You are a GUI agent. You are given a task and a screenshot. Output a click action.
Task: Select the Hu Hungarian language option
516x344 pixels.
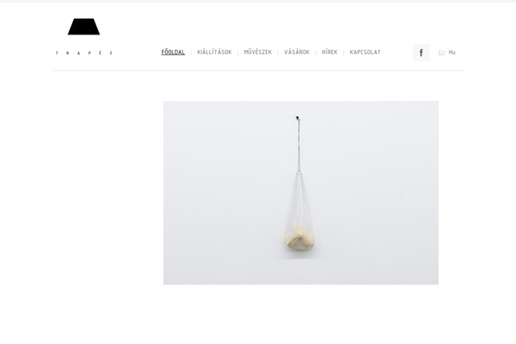pos(451,52)
